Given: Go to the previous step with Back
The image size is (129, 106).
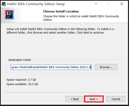Looking at the screenshot, I should [75, 99].
